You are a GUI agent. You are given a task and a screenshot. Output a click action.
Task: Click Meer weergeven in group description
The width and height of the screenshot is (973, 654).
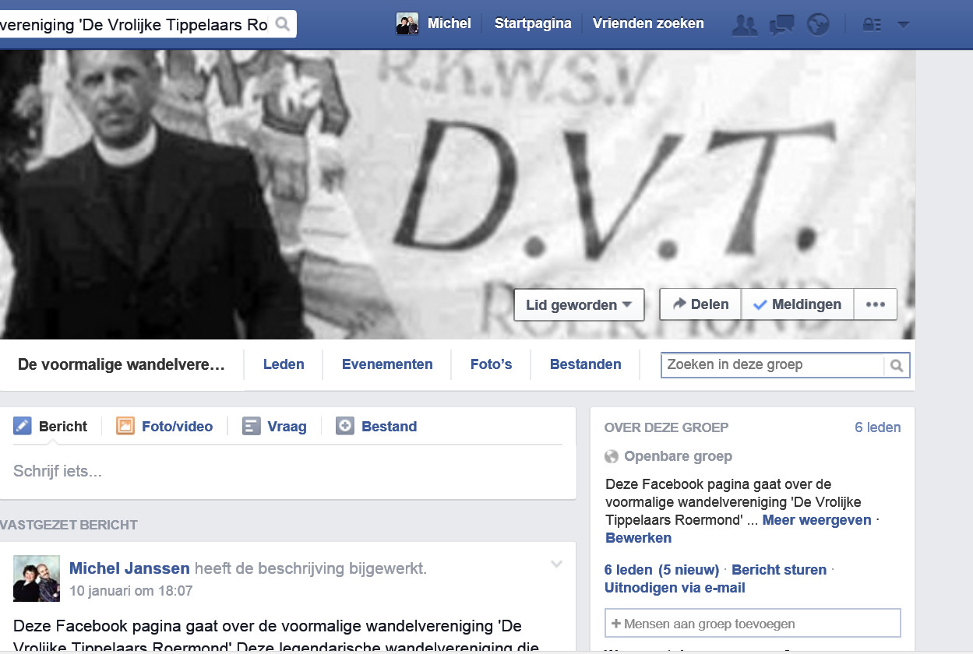(x=817, y=520)
